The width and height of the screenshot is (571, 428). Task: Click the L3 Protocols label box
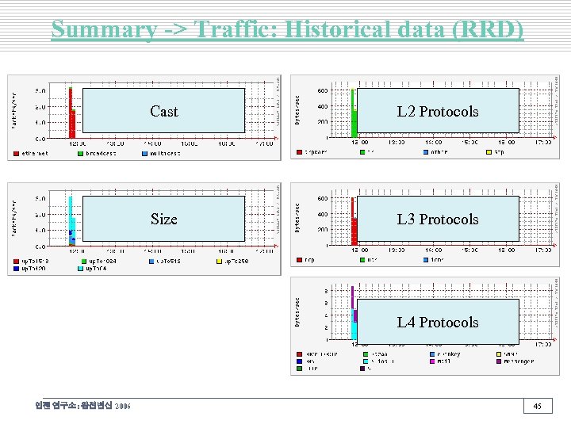(438, 219)
